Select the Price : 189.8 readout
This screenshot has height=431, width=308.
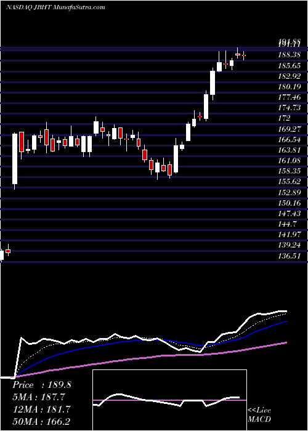pyautogui.click(x=42, y=385)
